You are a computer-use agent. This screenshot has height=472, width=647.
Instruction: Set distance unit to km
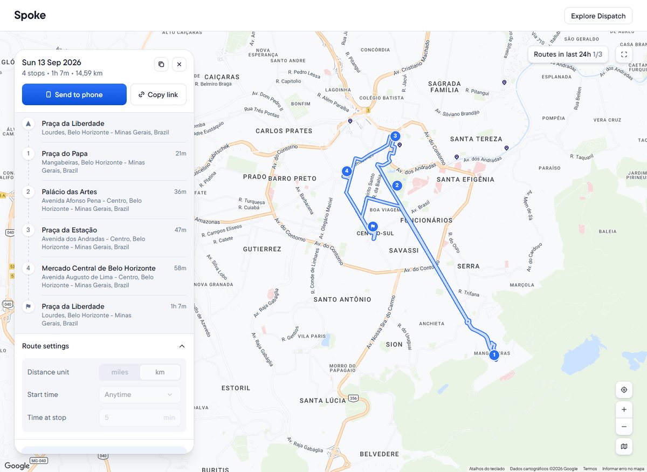click(x=160, y=372)
